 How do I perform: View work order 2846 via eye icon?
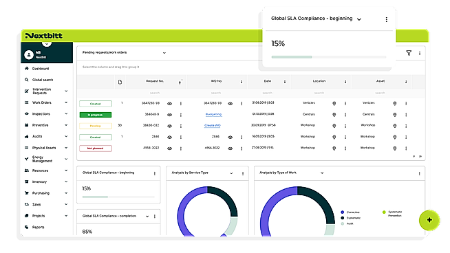tap(231, 137)
